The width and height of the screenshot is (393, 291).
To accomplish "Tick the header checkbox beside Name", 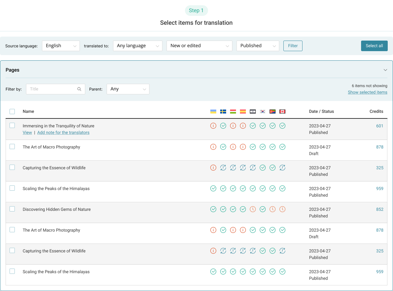I will pos(12,112).
